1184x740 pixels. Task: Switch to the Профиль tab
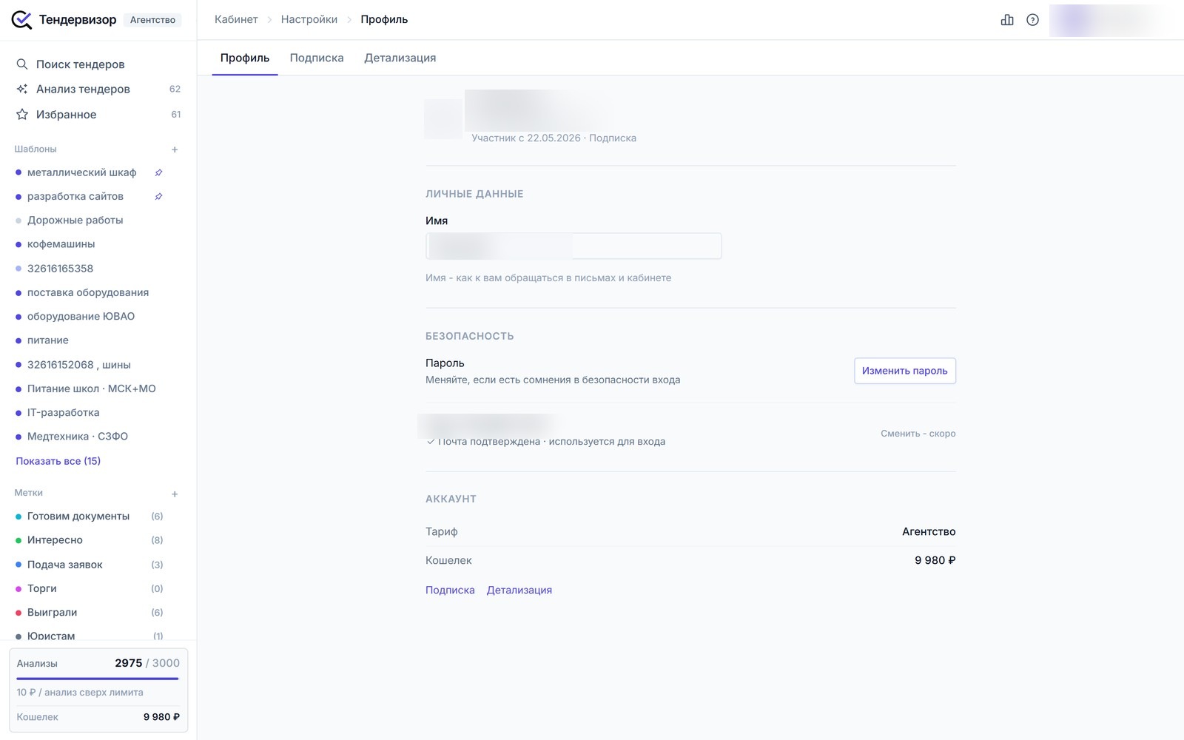[245, 58]
